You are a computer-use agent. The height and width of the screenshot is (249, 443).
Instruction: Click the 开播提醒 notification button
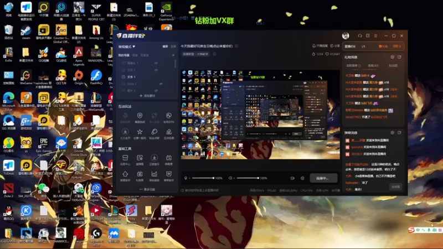[x=320, y=46]
